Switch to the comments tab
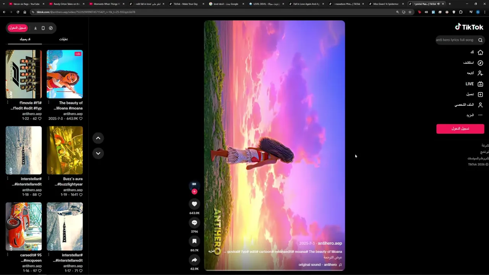This screenshot has height=275, width=489. pos(63,39)
